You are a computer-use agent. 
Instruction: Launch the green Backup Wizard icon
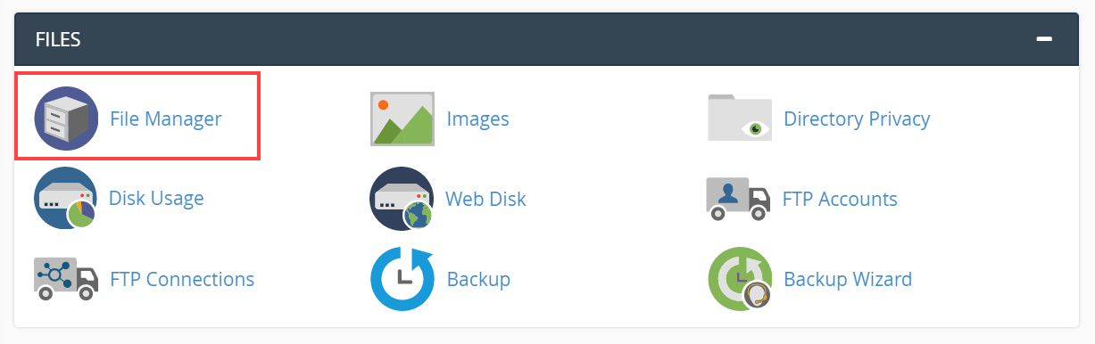tap(739, 279)
